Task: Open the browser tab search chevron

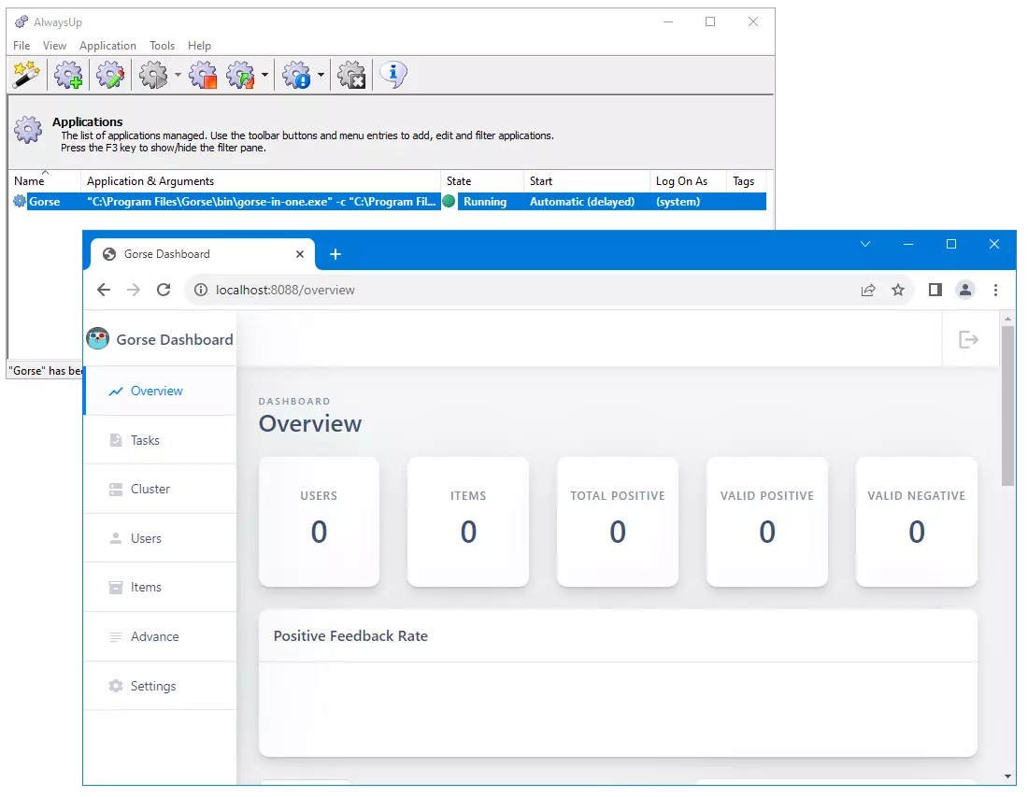Action: pyautogui.click(x=865, y=244)
